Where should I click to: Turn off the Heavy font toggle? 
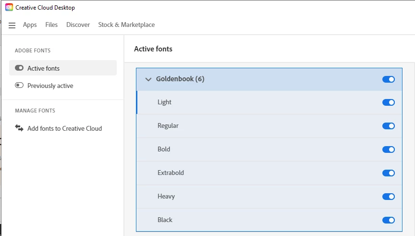389,197
